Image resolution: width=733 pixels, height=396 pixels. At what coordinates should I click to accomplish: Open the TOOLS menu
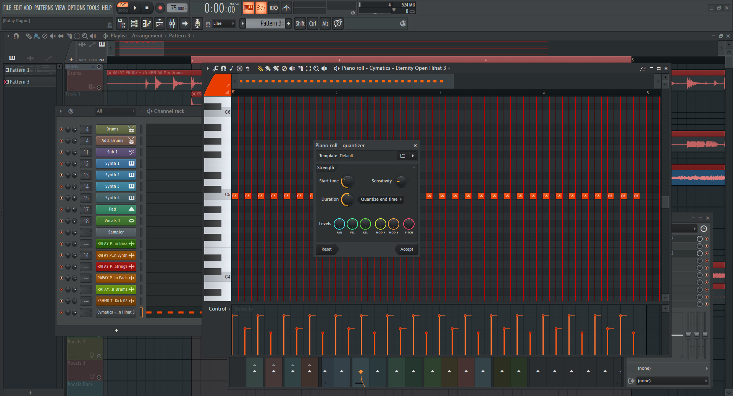(93, 8)
